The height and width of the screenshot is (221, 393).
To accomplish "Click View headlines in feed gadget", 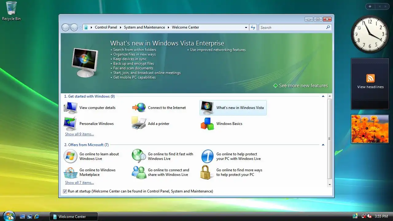I will pos(370,87).
